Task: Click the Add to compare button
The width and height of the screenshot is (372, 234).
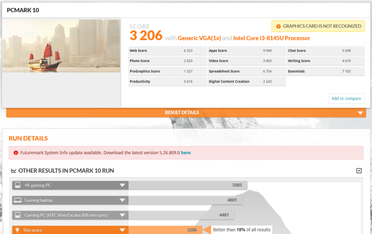Action: (x=346, y=98)
